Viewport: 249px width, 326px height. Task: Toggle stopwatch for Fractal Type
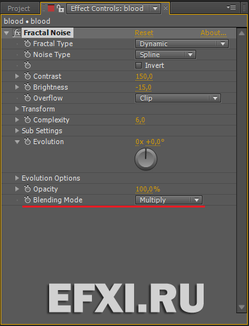coord(27,44)
